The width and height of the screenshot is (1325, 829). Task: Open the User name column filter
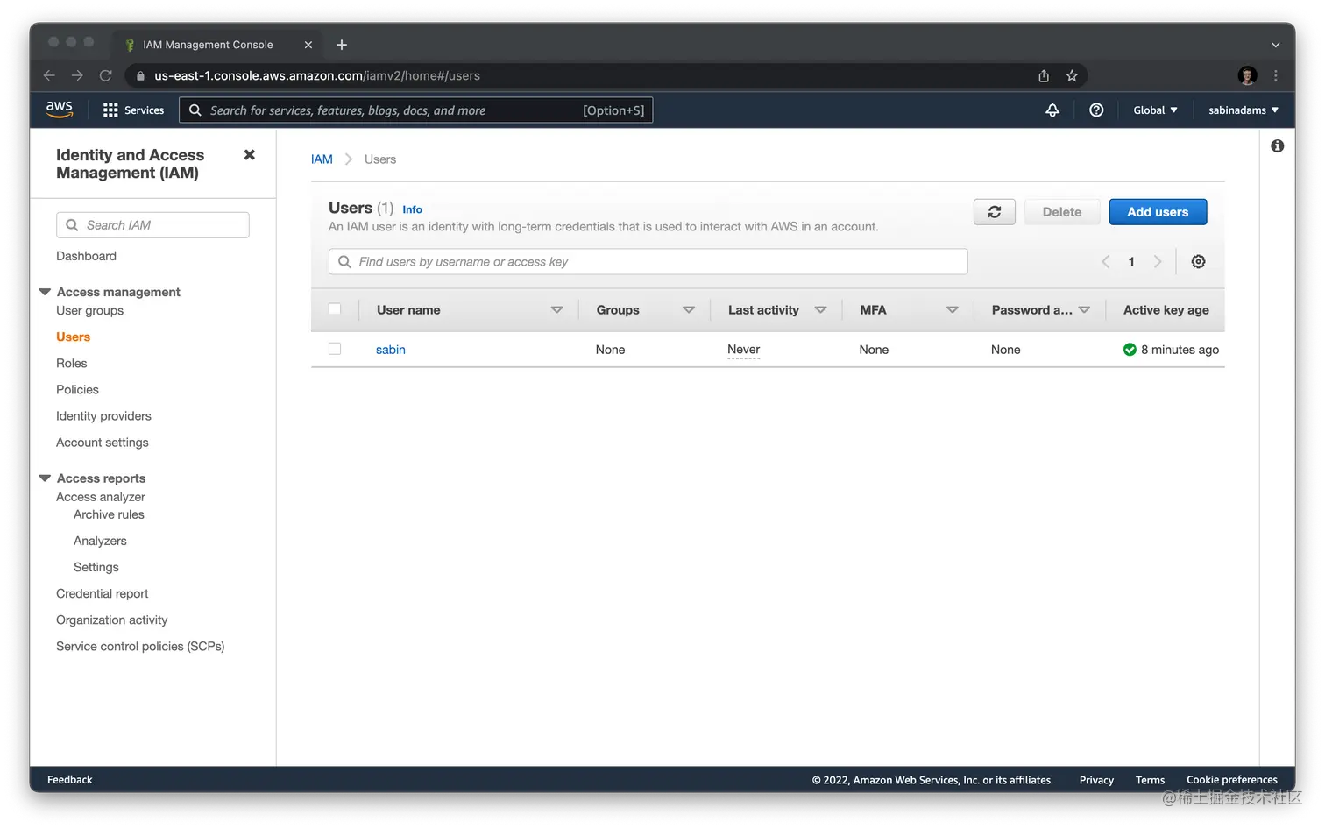[x=557, y=309]
